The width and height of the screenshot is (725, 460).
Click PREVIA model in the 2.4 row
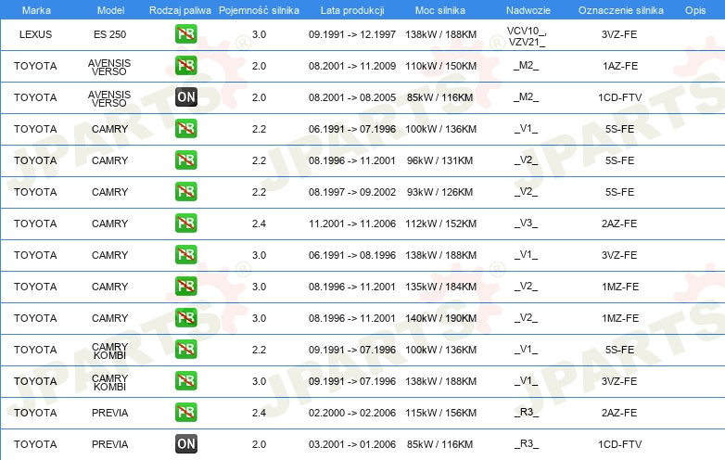[109, 413]
